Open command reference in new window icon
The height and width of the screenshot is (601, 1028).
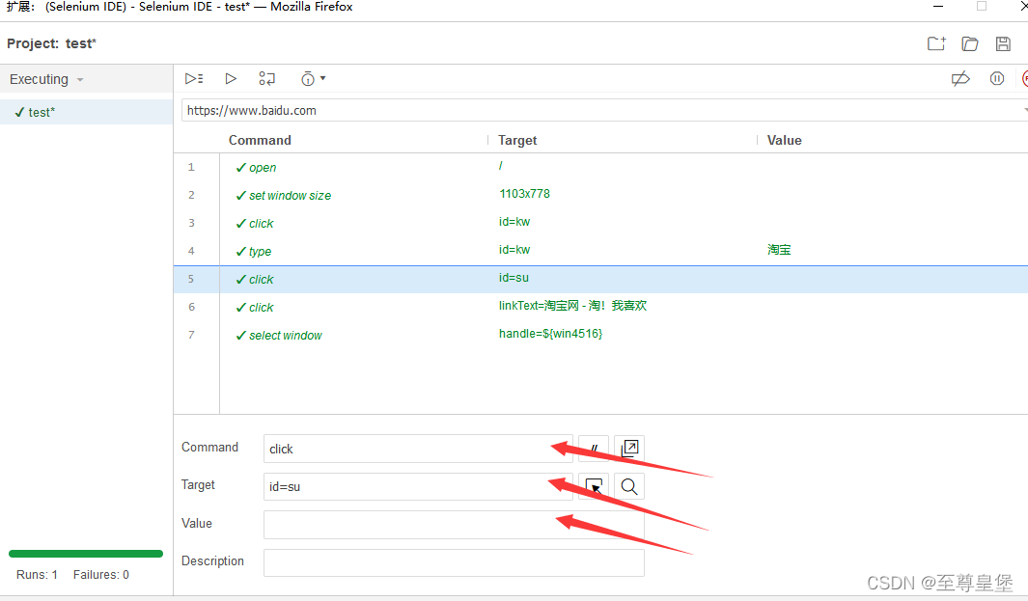pyautogui.click(x=629, y=449)
